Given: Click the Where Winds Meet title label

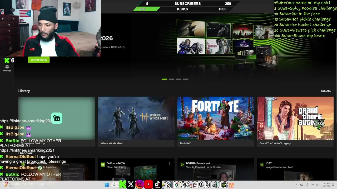Looking at the screenshot, I should (112, 143).
